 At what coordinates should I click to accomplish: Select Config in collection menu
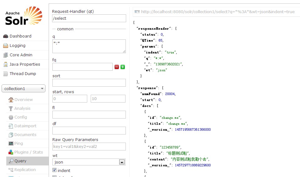(x=21, y=117)
